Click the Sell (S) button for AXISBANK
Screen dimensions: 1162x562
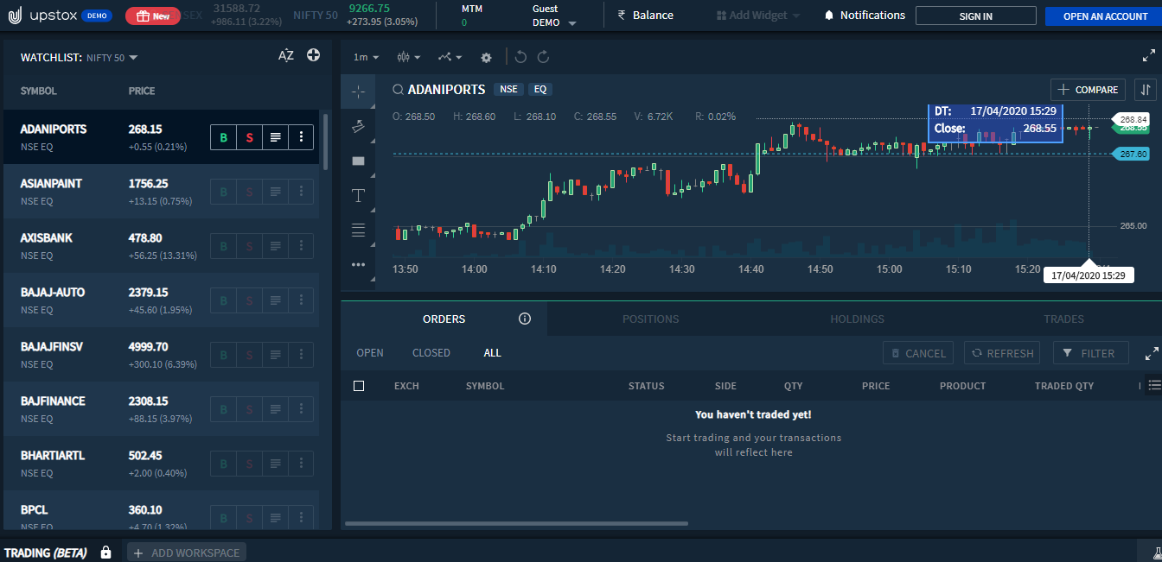[x=250, y=246]
